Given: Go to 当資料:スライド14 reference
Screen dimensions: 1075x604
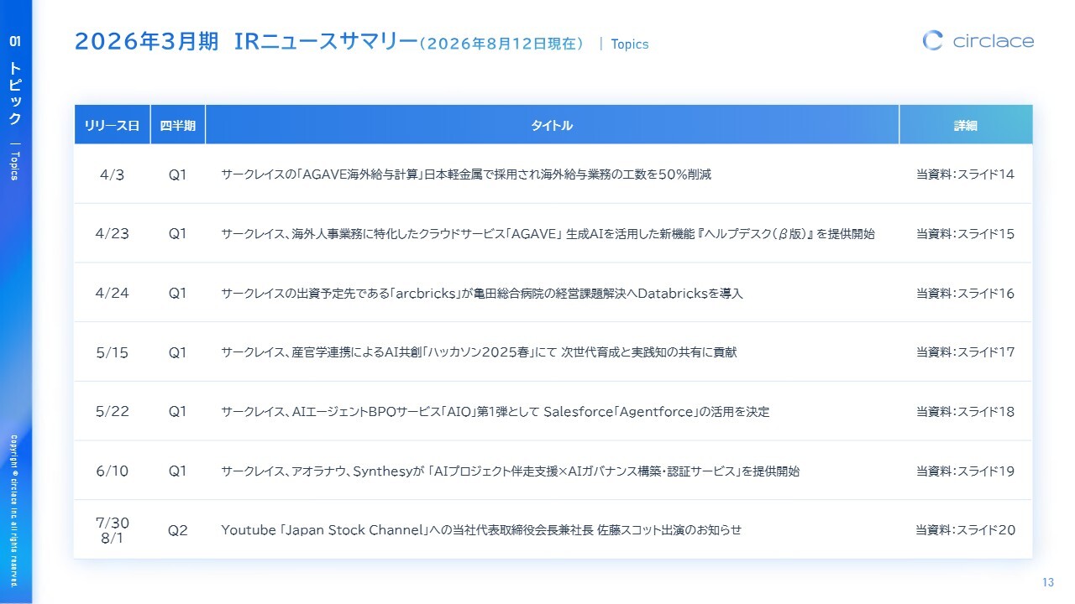Looking at the screenshot, I should click(x=966, y=174).
